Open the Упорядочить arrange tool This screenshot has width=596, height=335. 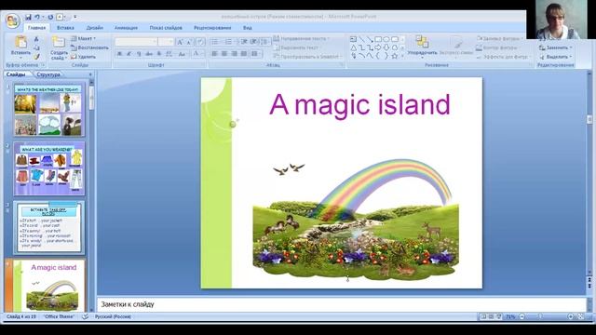[422, 47]
